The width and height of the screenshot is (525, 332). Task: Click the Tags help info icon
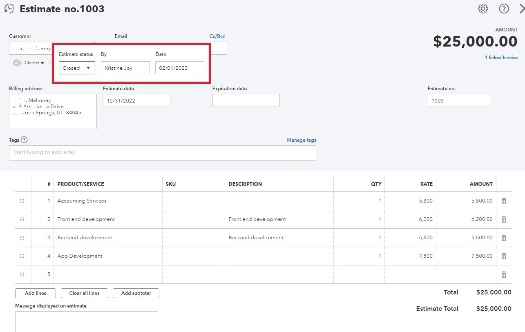point(24,140)
